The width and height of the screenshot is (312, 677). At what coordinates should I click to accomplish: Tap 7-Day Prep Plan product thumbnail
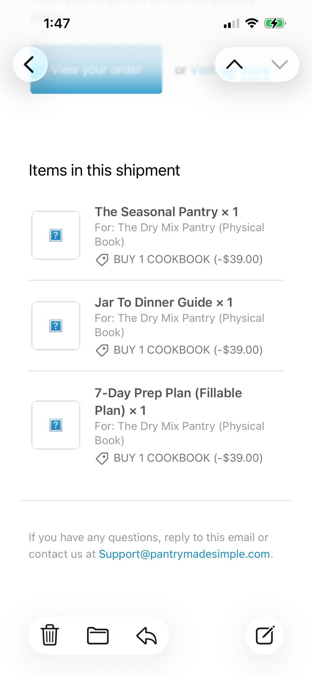point(56,425)
